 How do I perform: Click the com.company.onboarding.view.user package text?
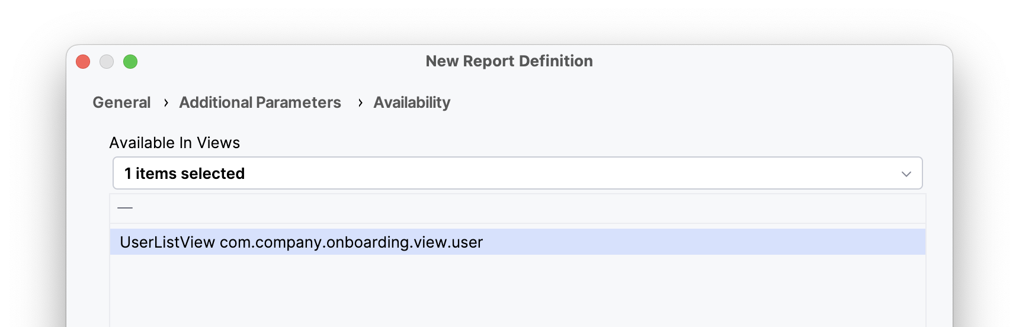pos(351,242)
